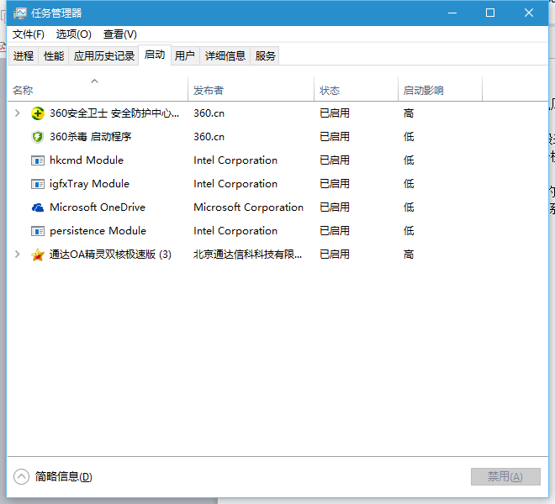
Task: Click the igfxTray Module icon
Action: [38, 184]
